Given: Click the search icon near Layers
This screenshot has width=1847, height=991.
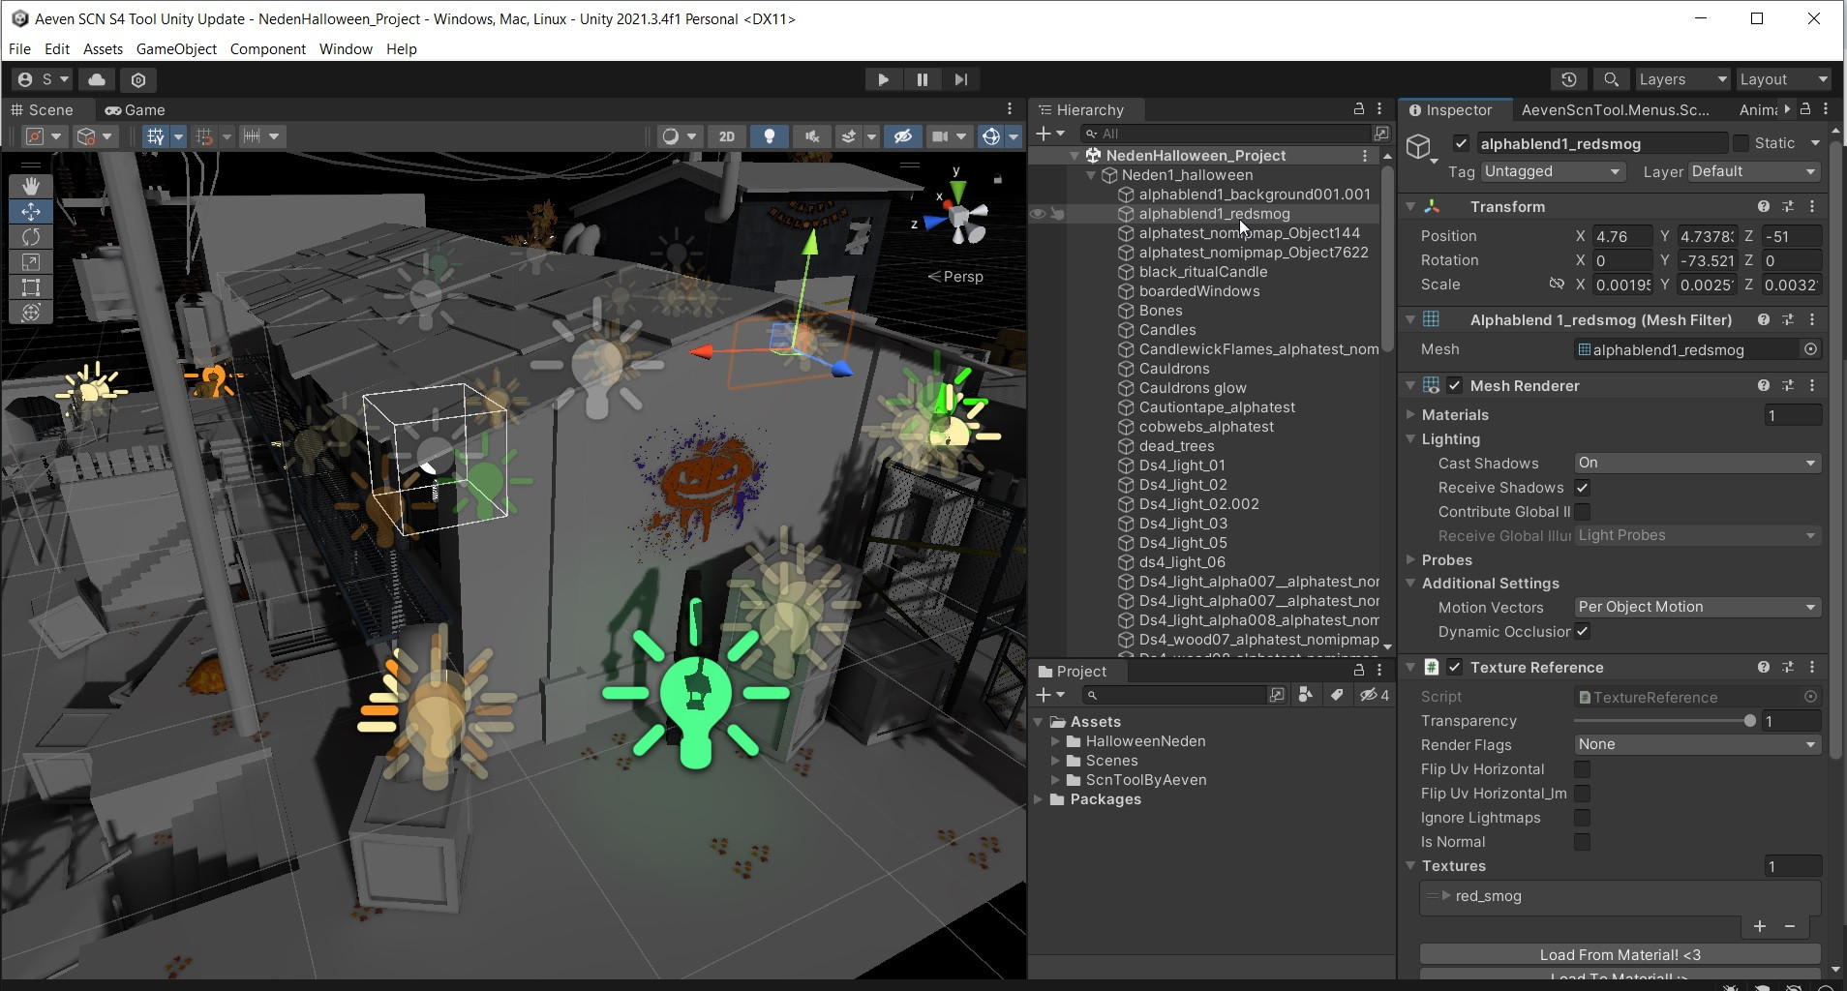Looking at the screenshot, I should pyautogui.click(x=1610, y=79).
